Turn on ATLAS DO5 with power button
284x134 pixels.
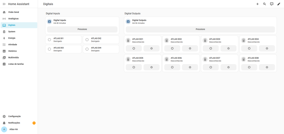(x=152, y=67)
